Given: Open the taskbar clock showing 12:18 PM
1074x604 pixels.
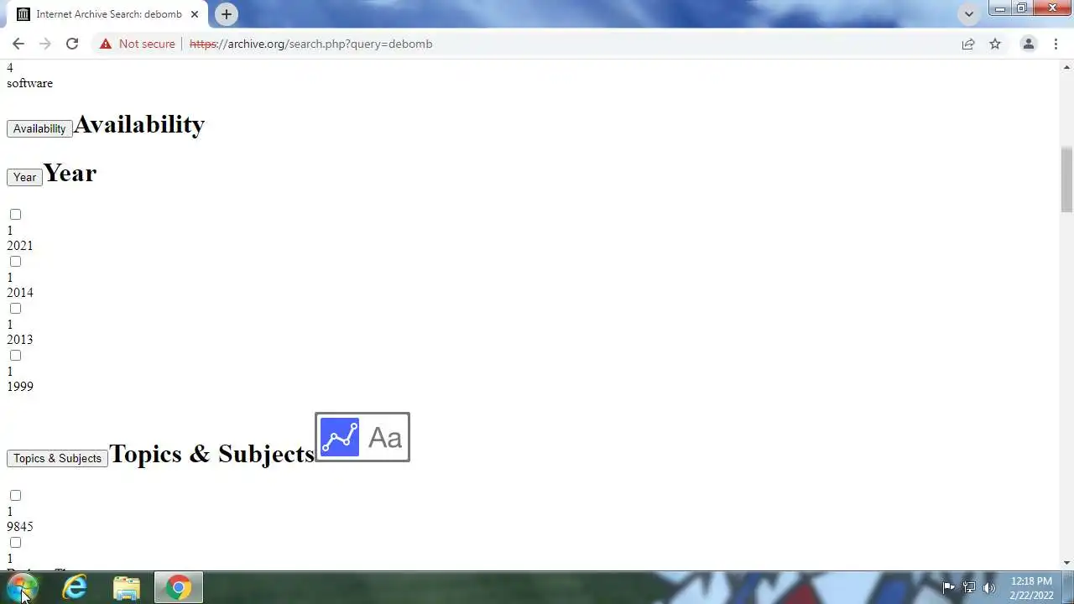Looking at the screenshot, I should pos(1031,588).
